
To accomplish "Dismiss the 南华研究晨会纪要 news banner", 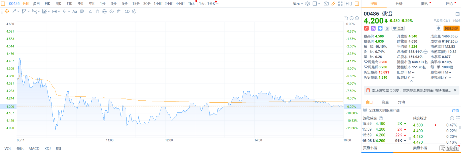I will tap(455, 90).
